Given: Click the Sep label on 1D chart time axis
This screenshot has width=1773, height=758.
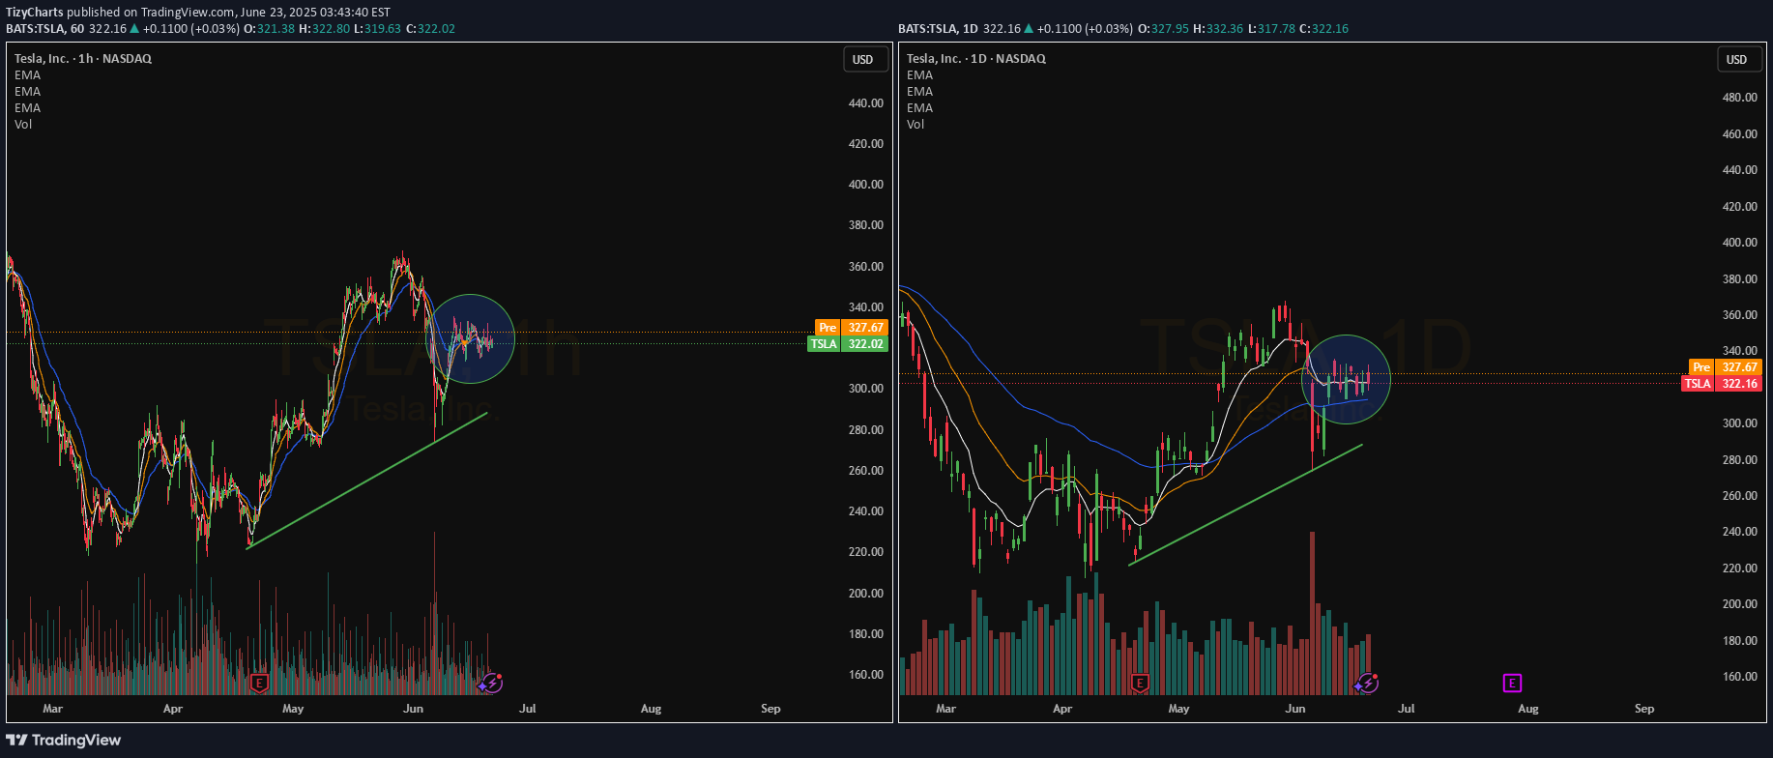Looking at the screenshot, I should pos(1644,709).
